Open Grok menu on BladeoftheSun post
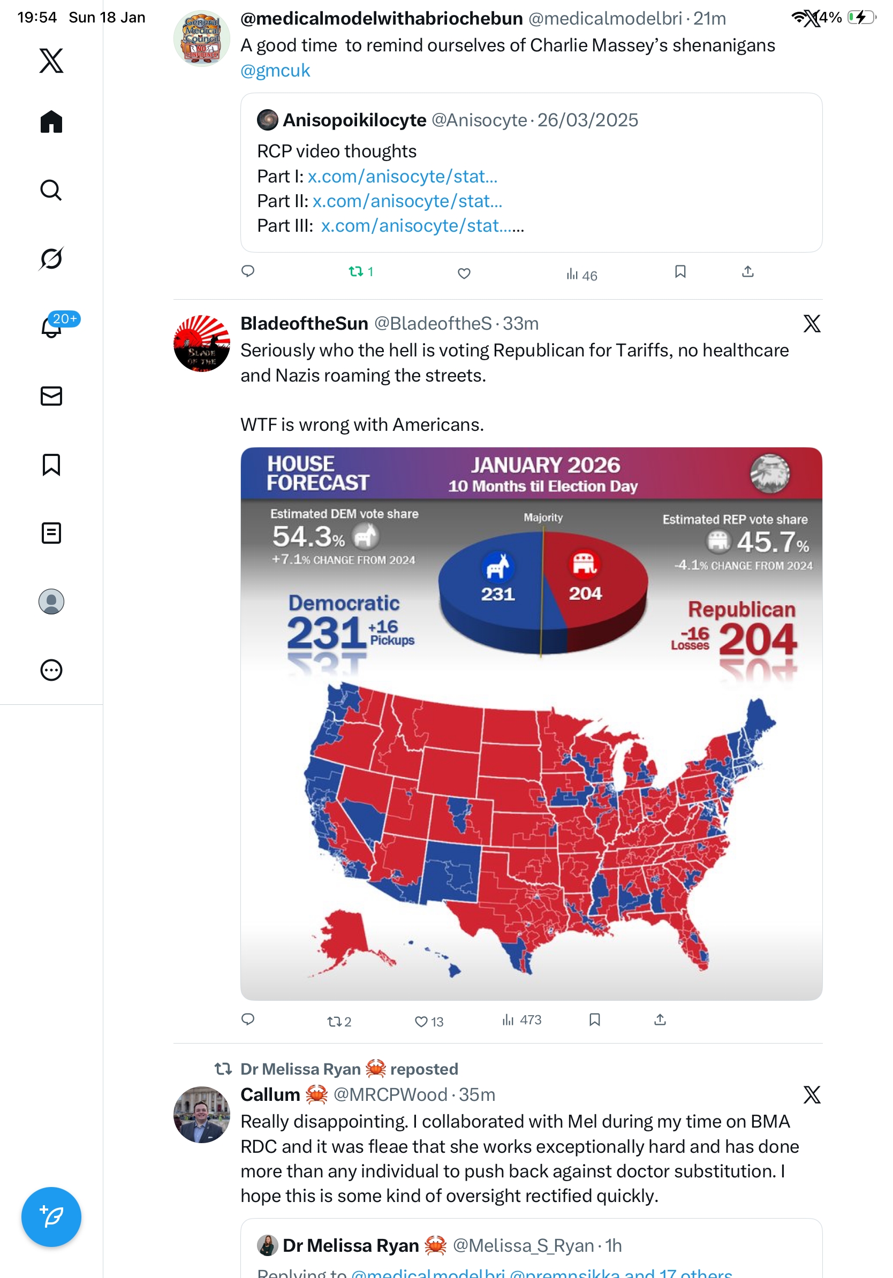 point(812,323)
